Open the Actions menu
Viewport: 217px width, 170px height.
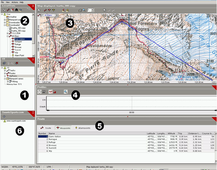tap(15, 2)
